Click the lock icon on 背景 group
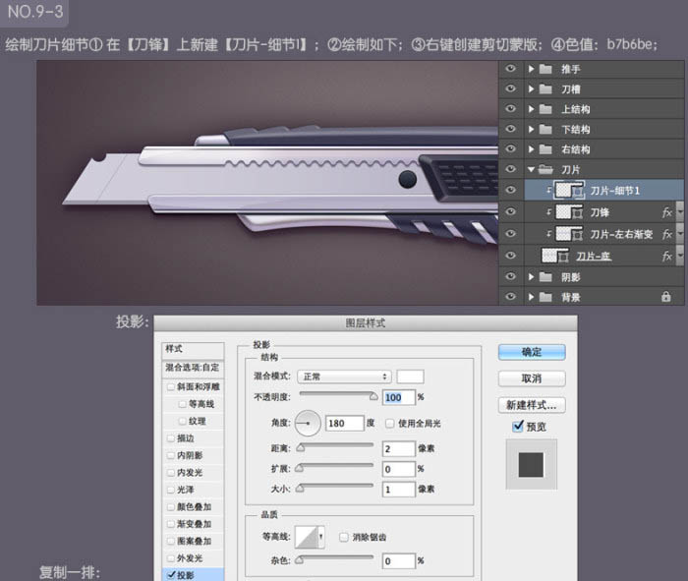This screenshot has height=581, width=688. pyautogui.click(x=666, y=297)
